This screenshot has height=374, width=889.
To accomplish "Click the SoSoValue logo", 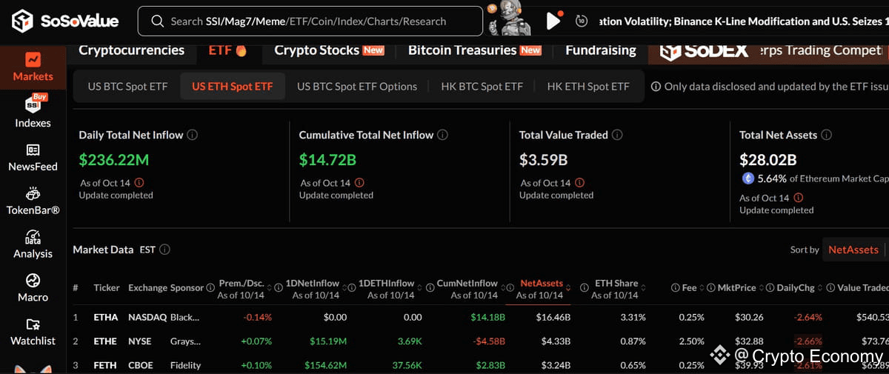I will click(x=65, y=21).
